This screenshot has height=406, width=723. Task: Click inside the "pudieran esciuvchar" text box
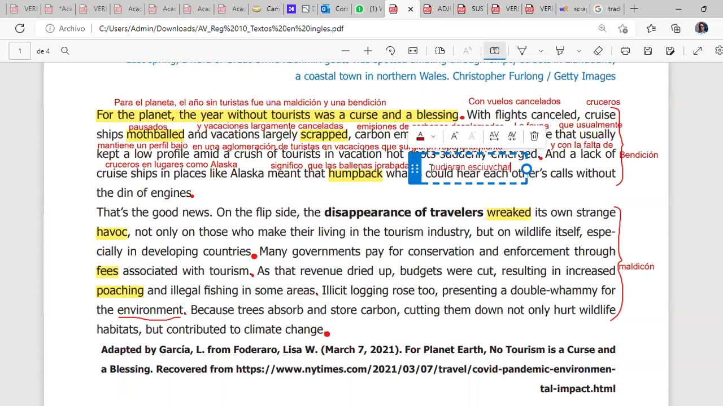click(x=470, y=167)
